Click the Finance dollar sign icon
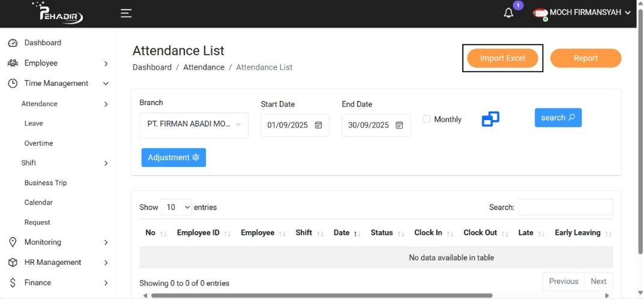Viewport: 643px width, 299px height. [13, 283]
